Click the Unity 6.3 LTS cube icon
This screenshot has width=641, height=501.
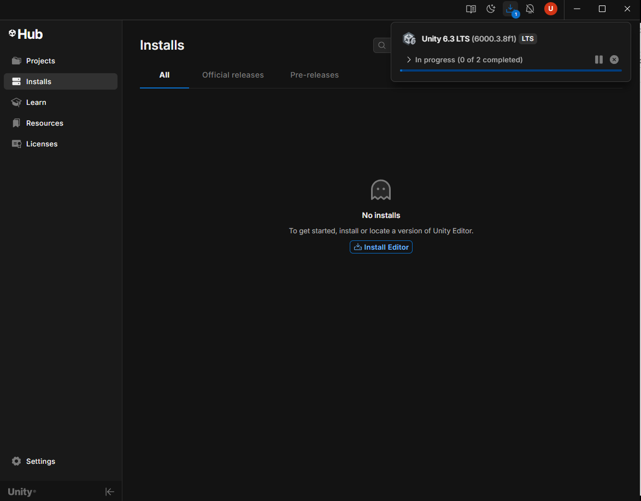click(x=409, y=39)
